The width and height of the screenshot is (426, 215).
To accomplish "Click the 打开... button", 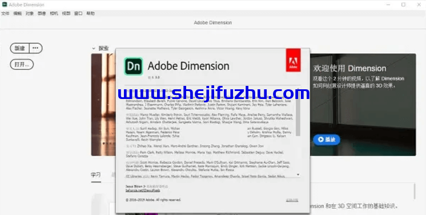I will coord(22,64).
